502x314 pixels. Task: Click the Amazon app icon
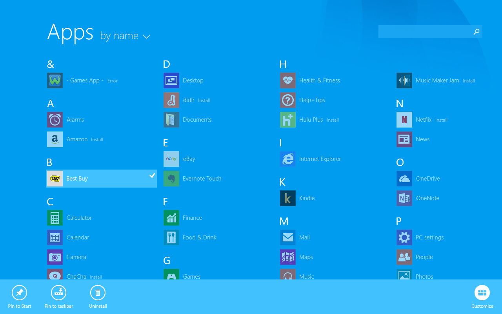tap(55, 139)
